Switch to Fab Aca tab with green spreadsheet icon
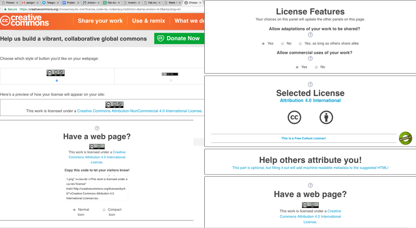 click(x=112, y=3)
